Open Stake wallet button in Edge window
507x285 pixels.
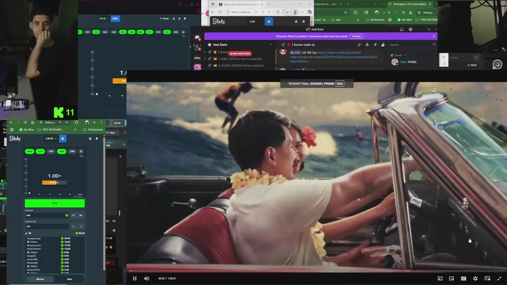269,21
